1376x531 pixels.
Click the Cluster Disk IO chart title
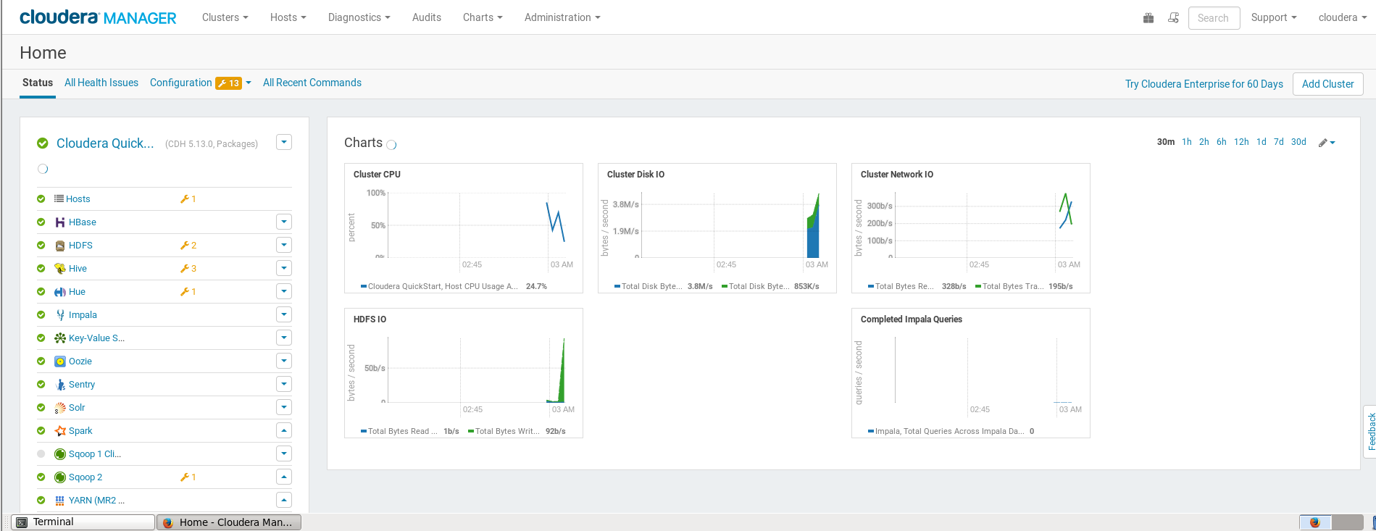[635, 175]
